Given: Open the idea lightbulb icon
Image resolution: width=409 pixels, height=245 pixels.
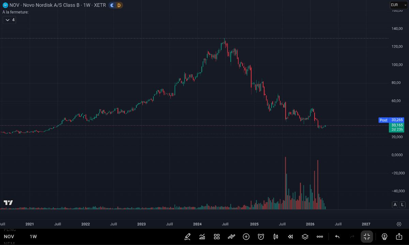Looking at the screenshot, I should pos(384,236).
